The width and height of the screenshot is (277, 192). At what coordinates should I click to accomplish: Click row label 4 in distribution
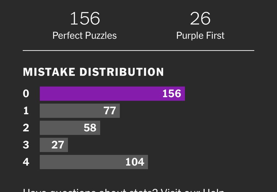point(26,162)
